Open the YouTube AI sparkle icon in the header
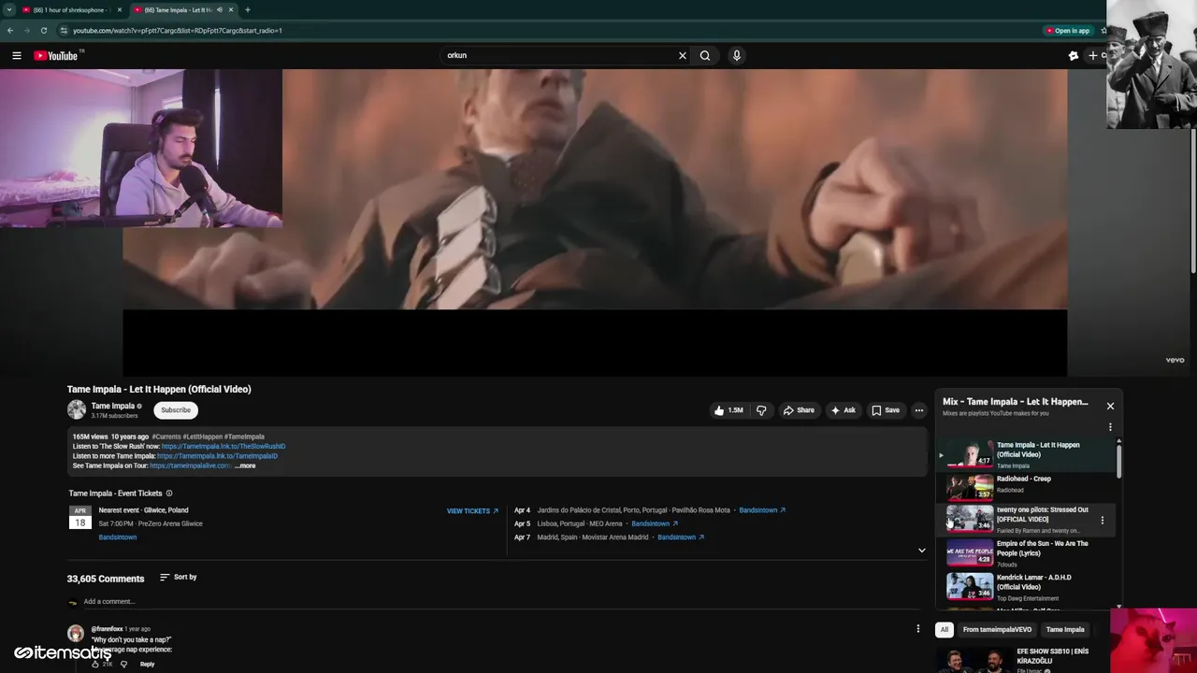The image size is (1197, 673). pos(1074,55)
